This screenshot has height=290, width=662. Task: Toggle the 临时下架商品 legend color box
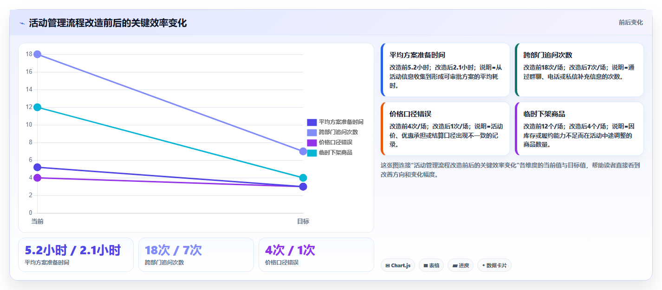coord(312,153)
